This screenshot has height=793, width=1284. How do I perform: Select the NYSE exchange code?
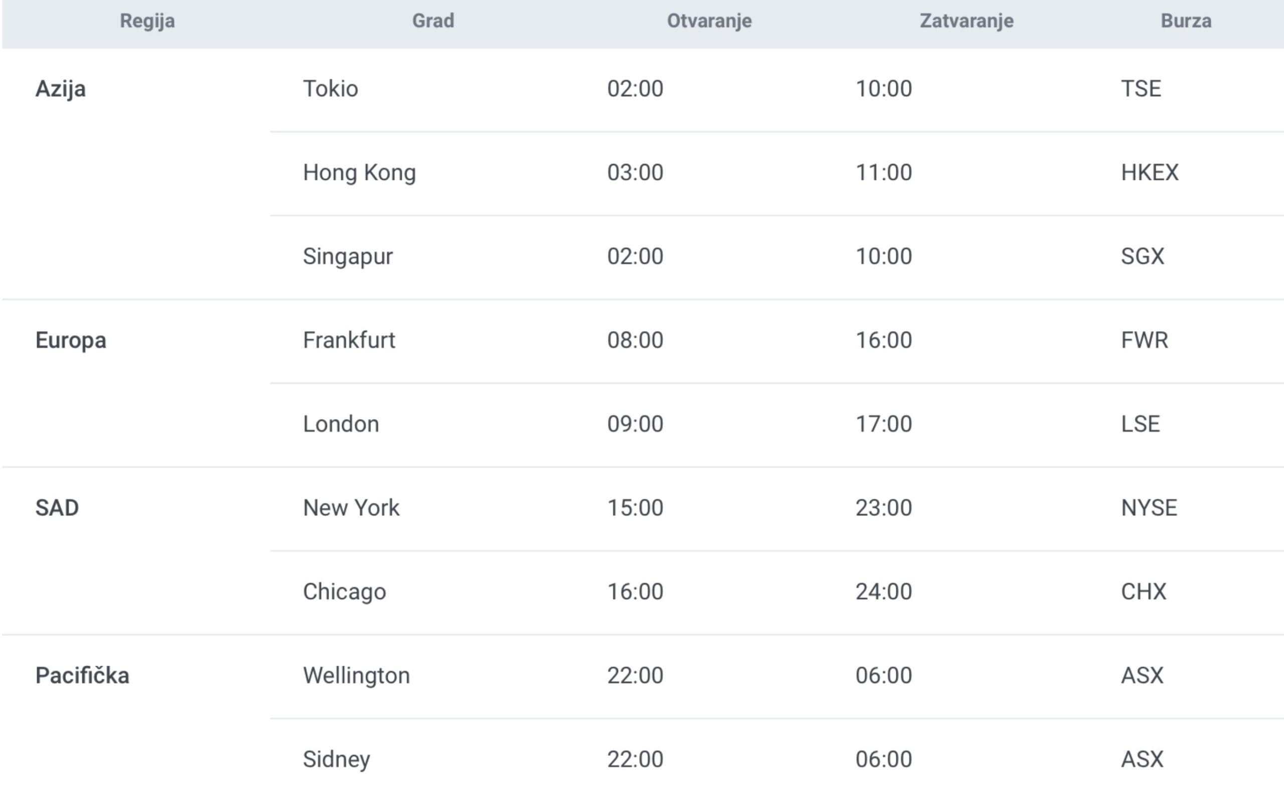1149,508
